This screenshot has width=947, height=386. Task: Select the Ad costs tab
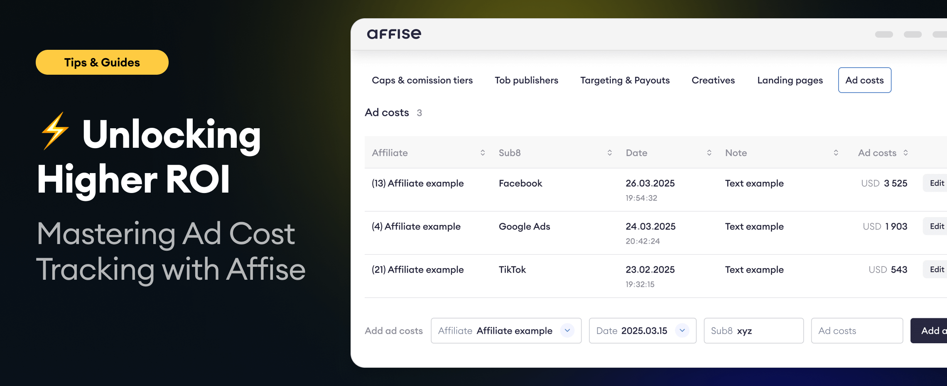[864, 80]
